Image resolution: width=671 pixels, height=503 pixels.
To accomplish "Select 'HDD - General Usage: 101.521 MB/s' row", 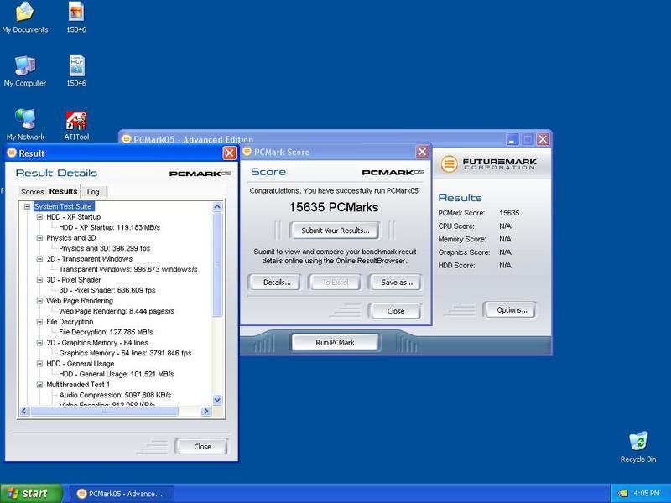I will click(x=117, y=374).
